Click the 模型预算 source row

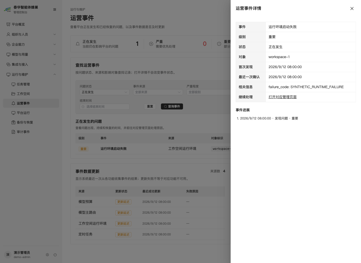tap(150, 202)
